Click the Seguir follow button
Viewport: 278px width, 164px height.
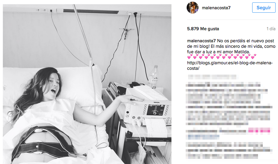tap(264, 8)
